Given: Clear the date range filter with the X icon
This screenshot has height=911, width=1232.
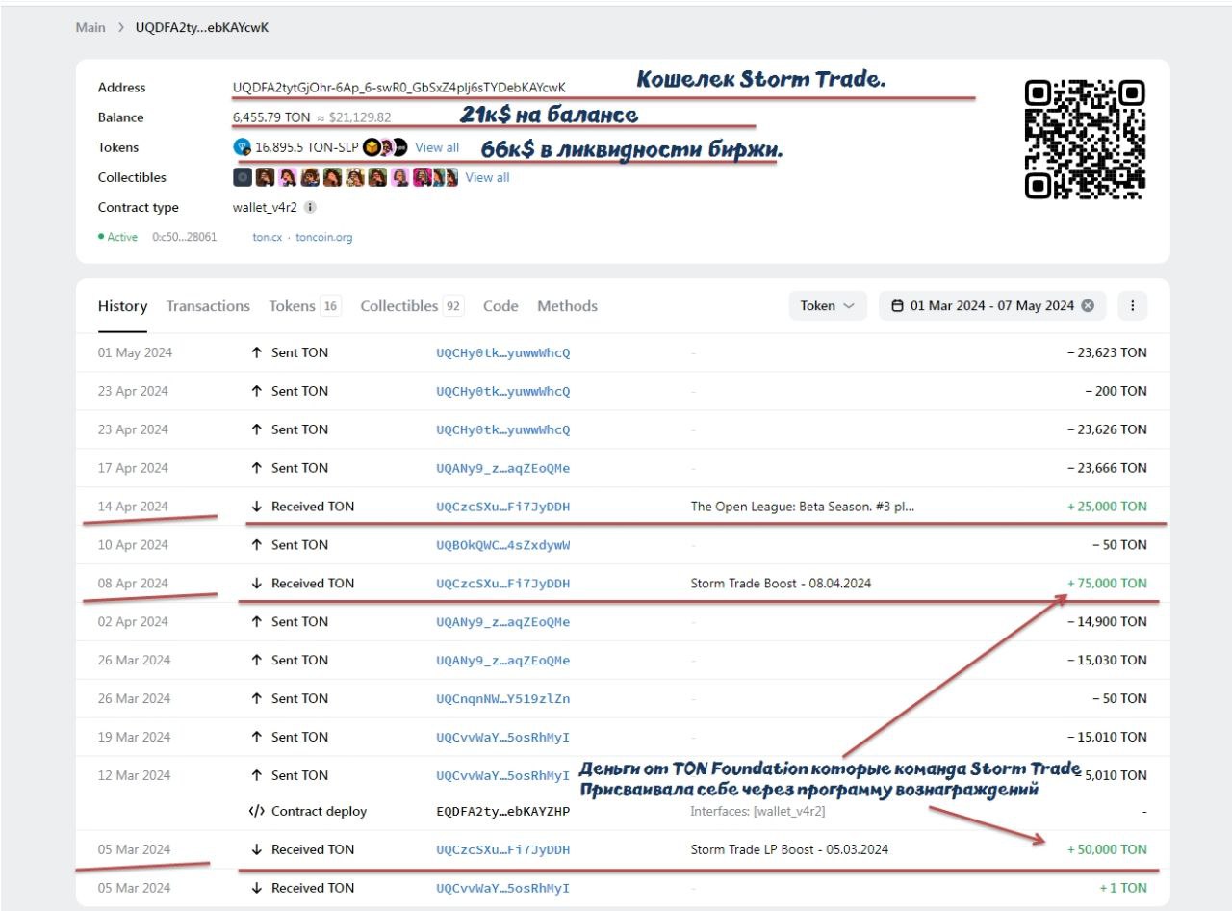Looking at the screenshot, I should tap(1088, 305).
